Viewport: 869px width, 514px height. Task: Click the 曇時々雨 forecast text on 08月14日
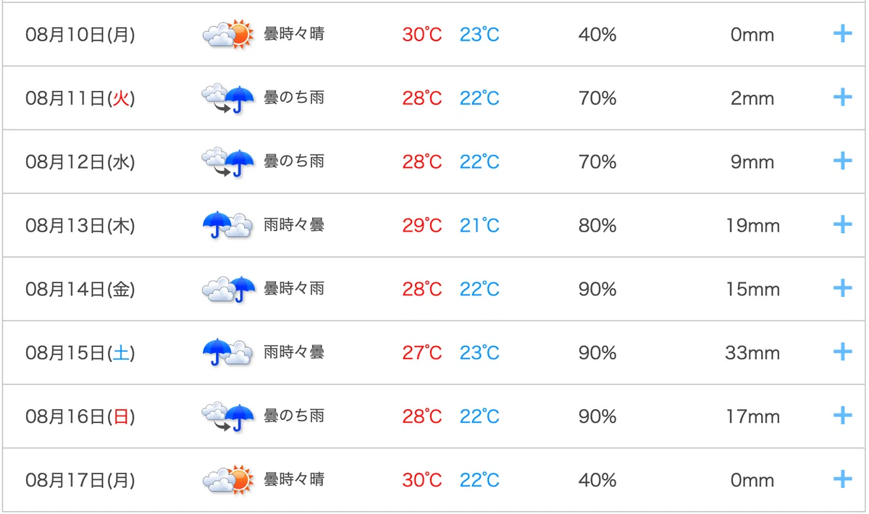tap(294, 289)
